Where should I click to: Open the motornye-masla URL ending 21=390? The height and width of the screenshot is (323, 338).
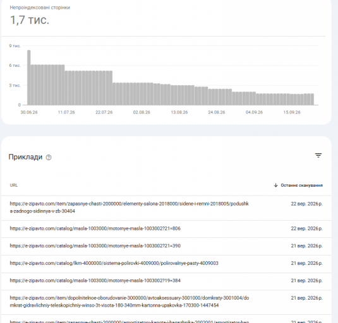pyautogui.click(x=166, y=246)
